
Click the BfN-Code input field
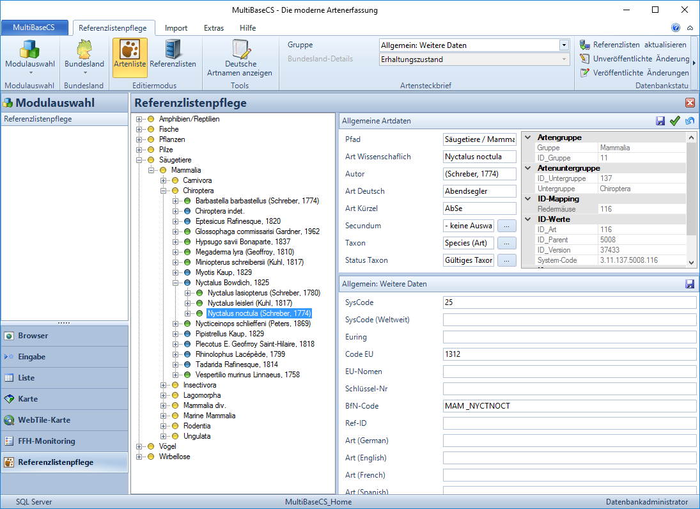tap(569, 406)
